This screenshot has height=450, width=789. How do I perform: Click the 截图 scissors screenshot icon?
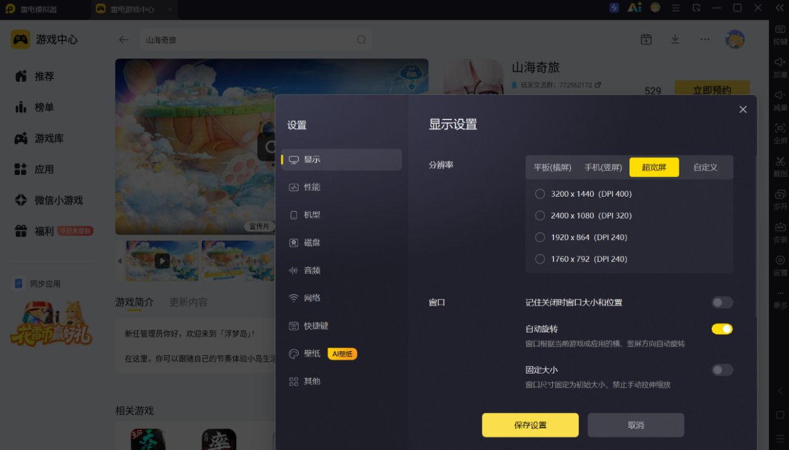click(x=780, y=161)
